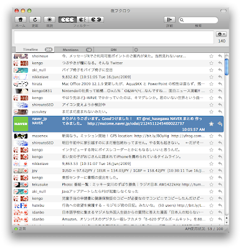Favorite the selected naver_jp tweet star
The image size is (241, 249).
[211, 124]
